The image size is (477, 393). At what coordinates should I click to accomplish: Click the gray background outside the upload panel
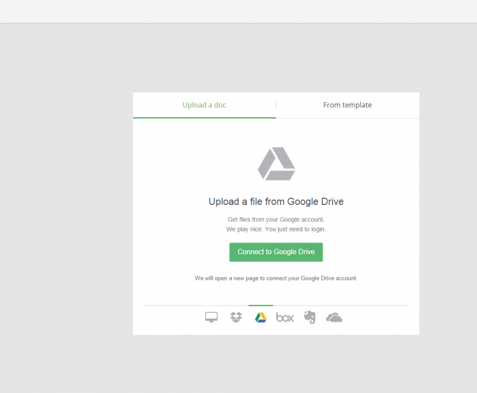point(67,224)
